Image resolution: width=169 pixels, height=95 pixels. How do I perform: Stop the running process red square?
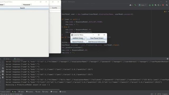[x=163, y=5]
